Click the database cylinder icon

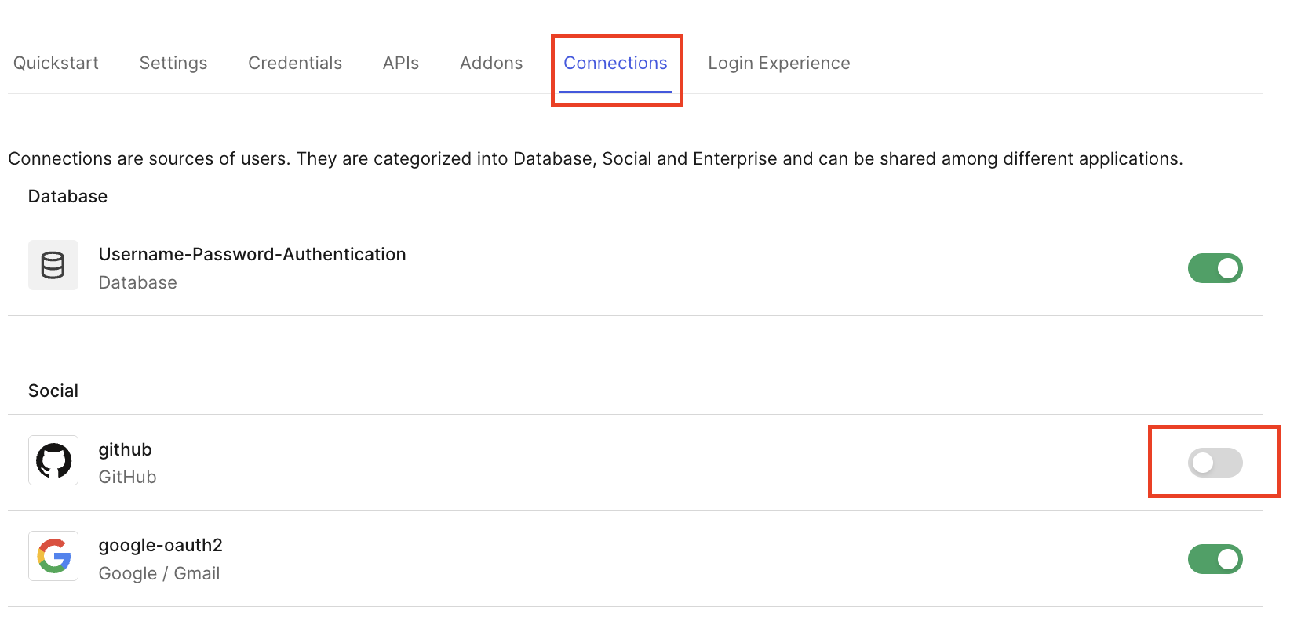coord(53,265)
